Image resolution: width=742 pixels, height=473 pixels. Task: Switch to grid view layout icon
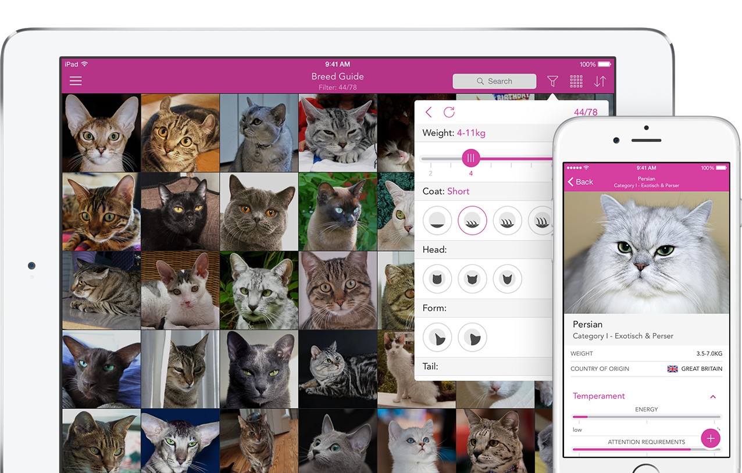(576, 81)
